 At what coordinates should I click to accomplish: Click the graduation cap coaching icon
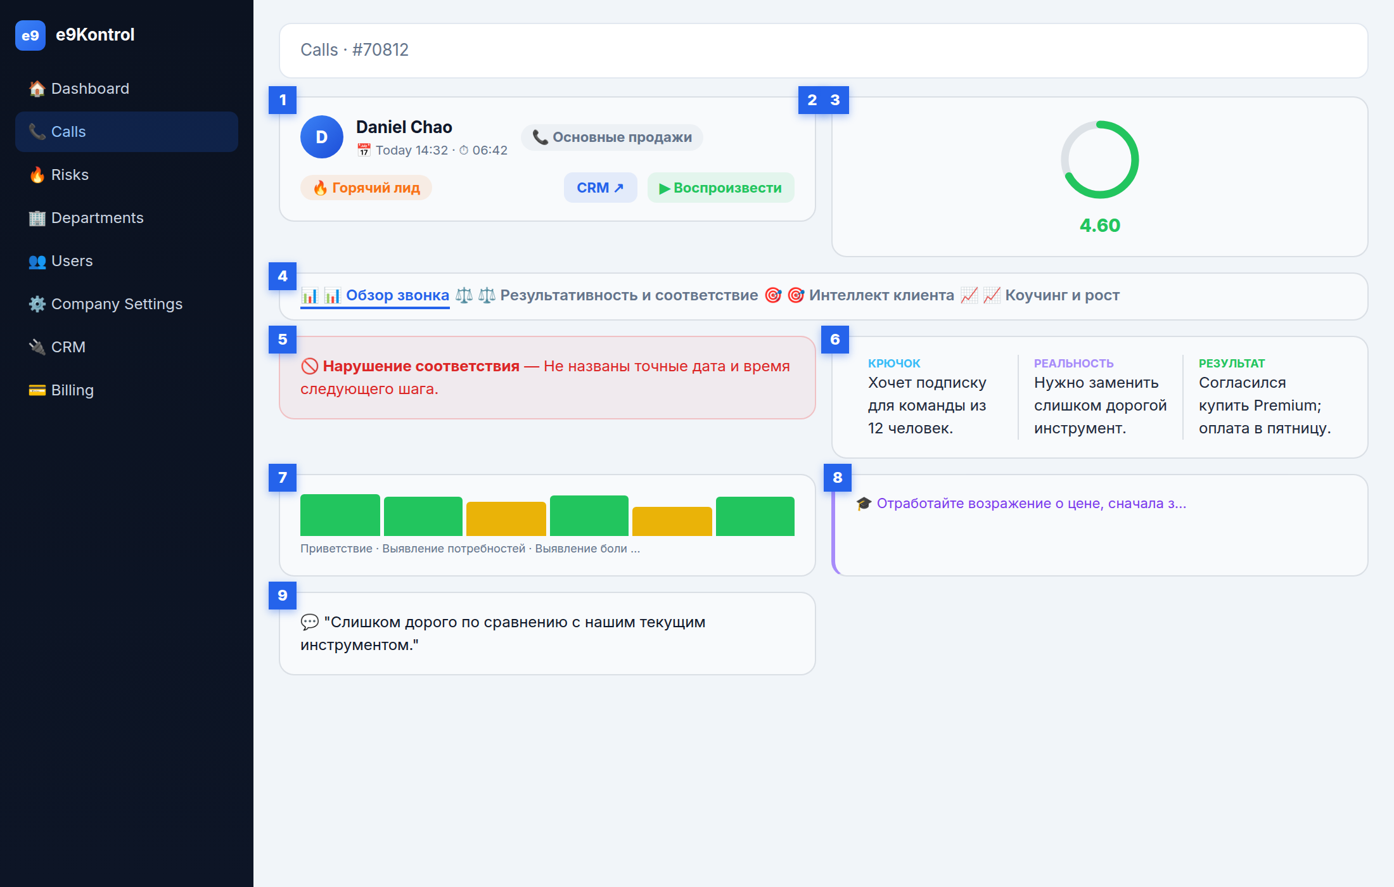tap(864, 504)
